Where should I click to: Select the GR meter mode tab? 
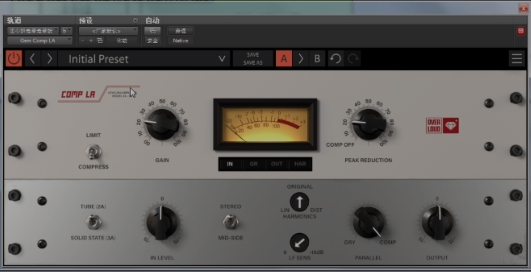[254, 164]
